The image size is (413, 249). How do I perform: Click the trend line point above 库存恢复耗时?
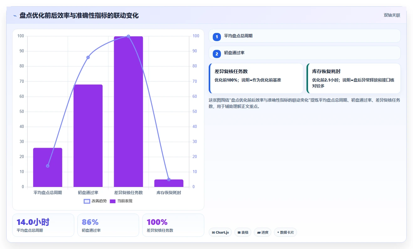(x=169, y=179)
